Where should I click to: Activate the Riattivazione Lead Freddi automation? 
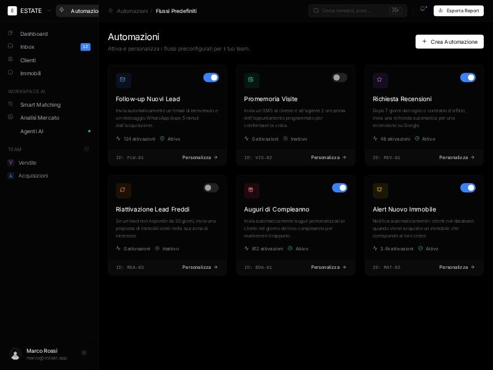(211, 187)
